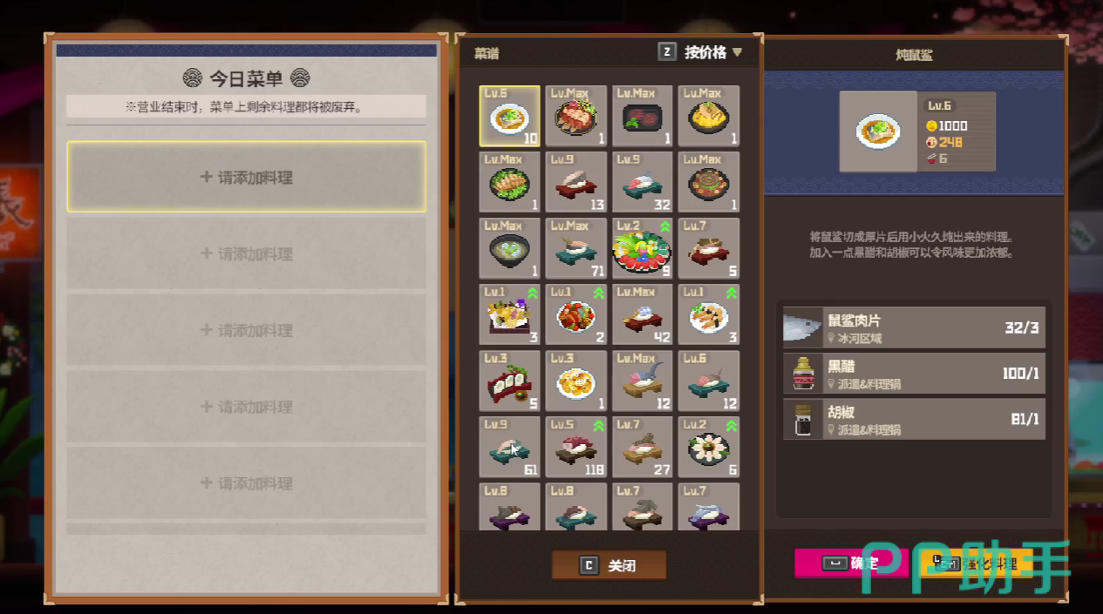This screenshot has height=614, width=1103.
Task: Confirm with the pink 确定 button
Action: 851,563
